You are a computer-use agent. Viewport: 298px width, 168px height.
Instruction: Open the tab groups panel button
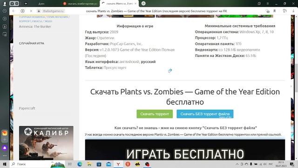click(x=14, y=3)
